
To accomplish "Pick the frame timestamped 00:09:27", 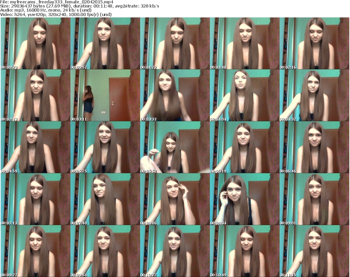I will click(x=35, y=251).
